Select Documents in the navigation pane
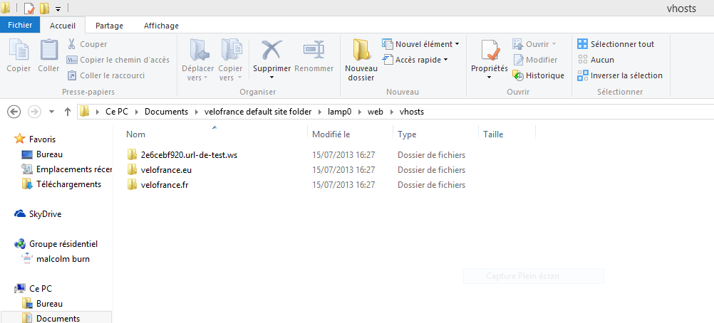Image resolution: width=714 pixels, height=323 pixels. point(58,319)
